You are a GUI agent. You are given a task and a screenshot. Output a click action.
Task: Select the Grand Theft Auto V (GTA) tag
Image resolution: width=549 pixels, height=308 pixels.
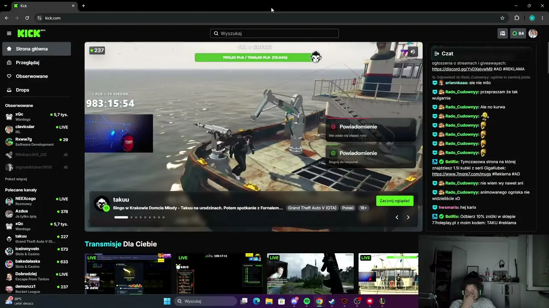(x=312, y=208)
